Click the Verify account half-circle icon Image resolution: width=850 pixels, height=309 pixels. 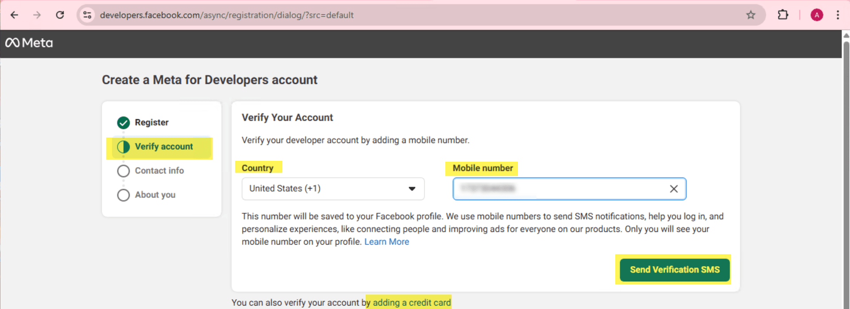tap(124, 147)
